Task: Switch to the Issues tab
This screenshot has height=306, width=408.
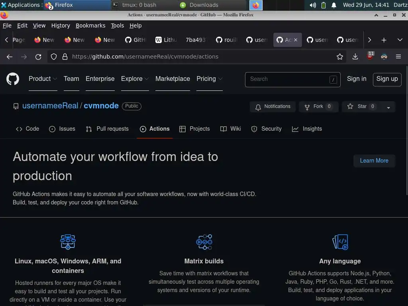Action: (x=62, y=129)
